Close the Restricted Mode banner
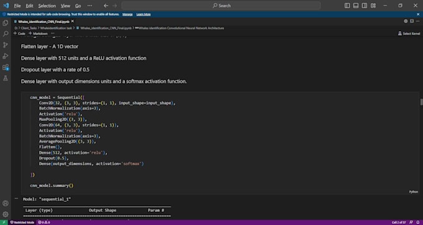Screen dimensions: 423x225 418,14
